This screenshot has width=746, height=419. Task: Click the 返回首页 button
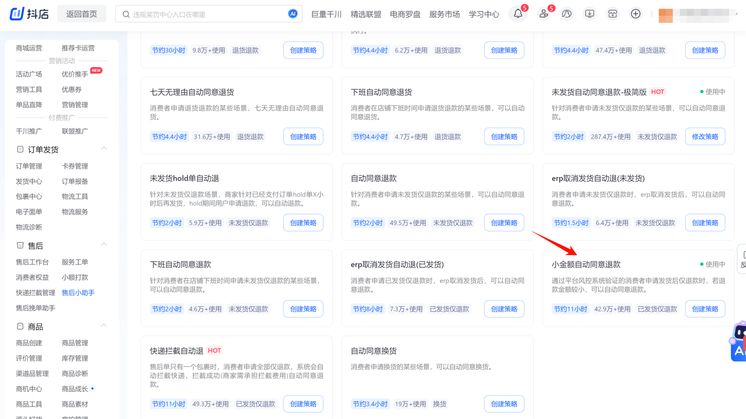82,14
